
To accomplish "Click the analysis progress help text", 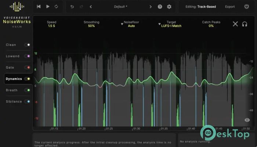I will pos(104,144).
